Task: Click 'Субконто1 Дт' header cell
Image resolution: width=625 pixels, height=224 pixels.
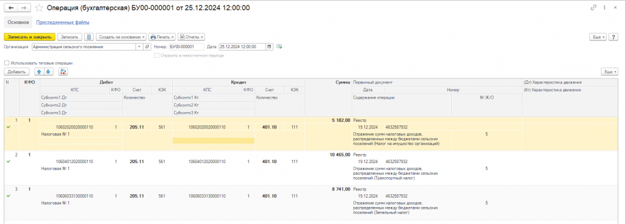Action: [x=81, y=98]
